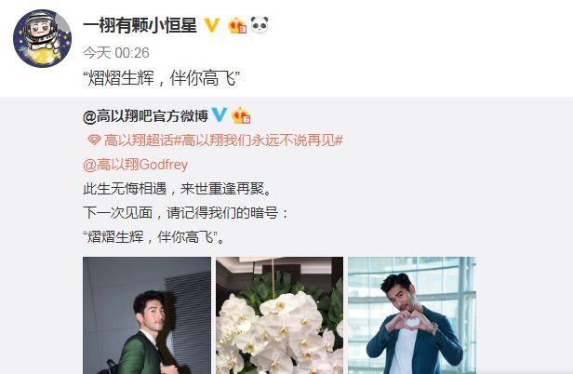Click the orange V verification badge
Viewport: 573px width, 374px height.
[x=211, y=25]
